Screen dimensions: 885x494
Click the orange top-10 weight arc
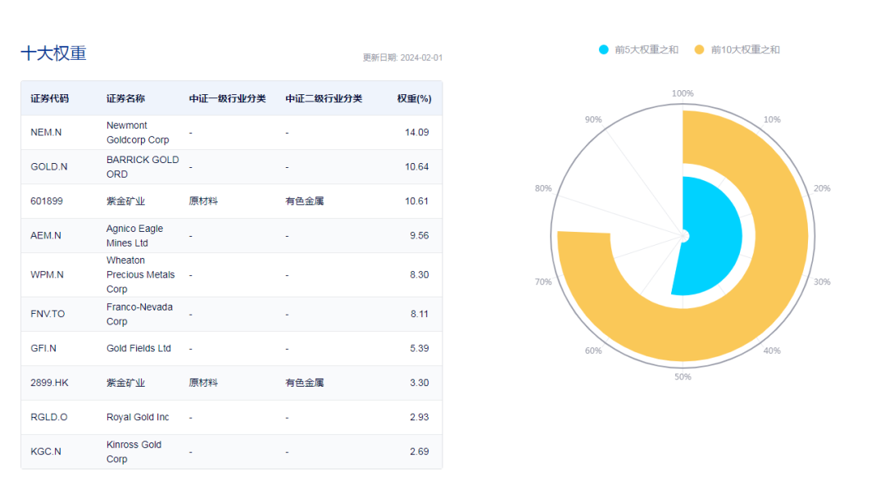tap(782, 237)
